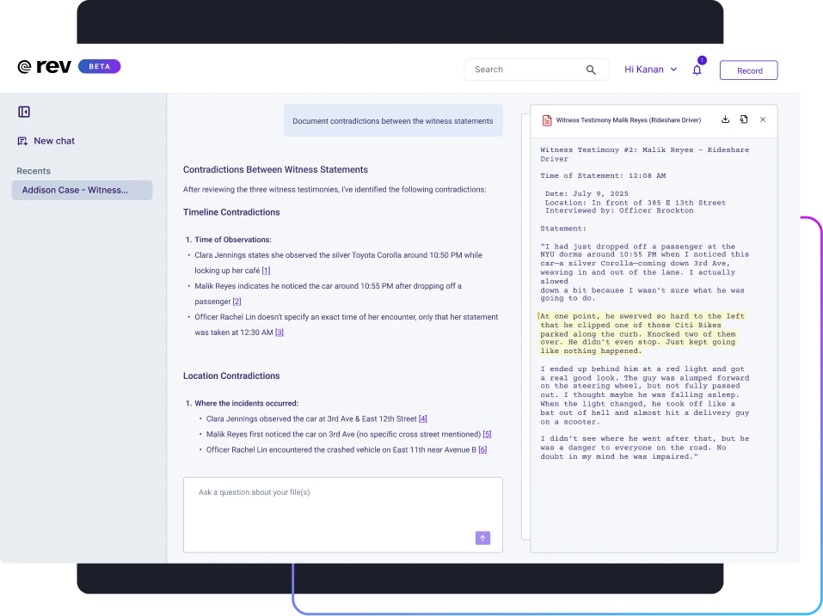This screenshot has height=616, width=823.
Task: Open citation link [5]
Action: click(487, 434)
